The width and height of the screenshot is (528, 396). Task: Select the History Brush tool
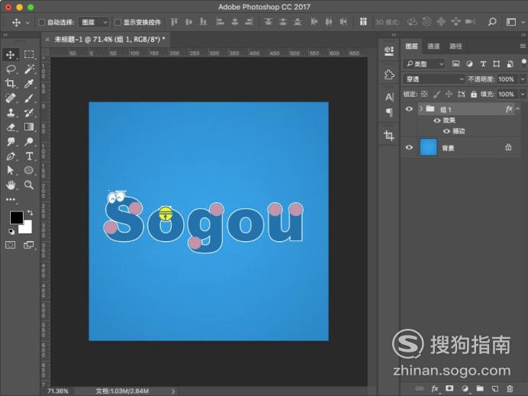pyautogui.click(x=29, y=112)
